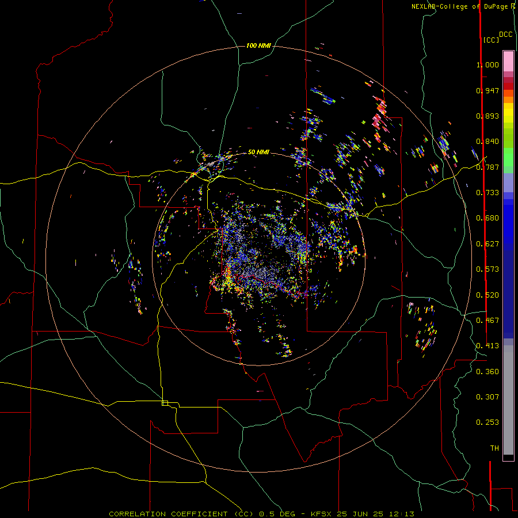Click the 0.733 scale value
The width and height of the screenshot is (518, 518).
(487, 193)
